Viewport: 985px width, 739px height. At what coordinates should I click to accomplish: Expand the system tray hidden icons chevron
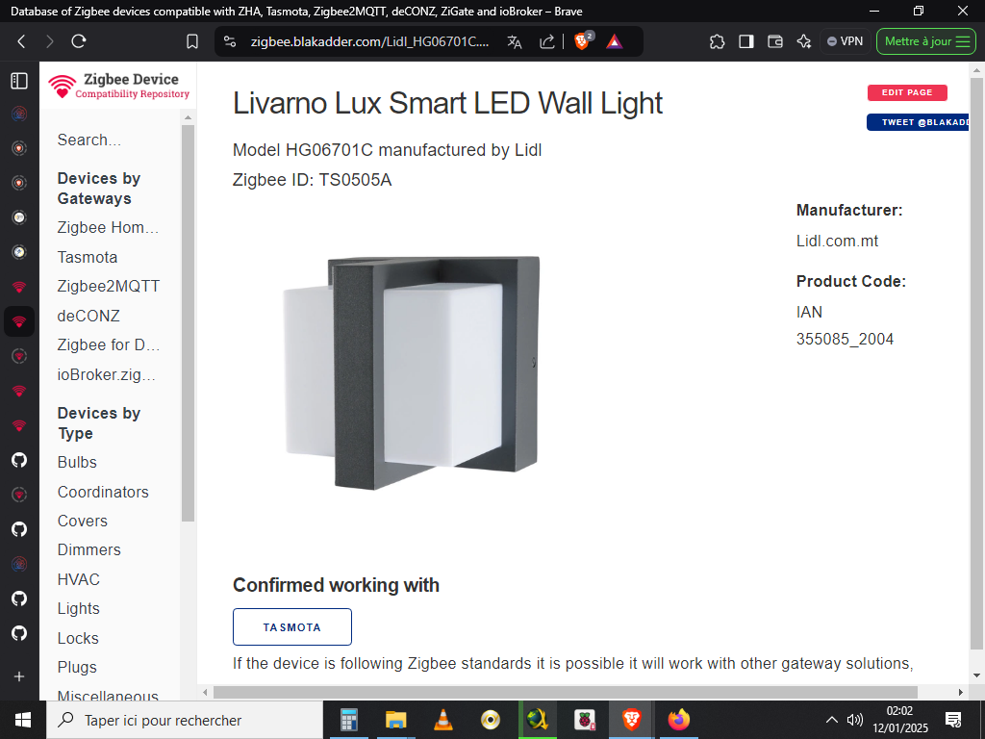click(832, 720)
